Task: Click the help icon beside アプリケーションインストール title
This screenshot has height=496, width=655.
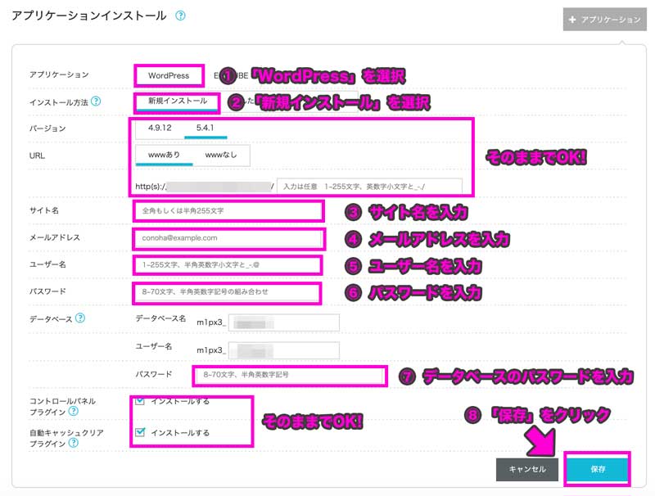Action: 180,16
